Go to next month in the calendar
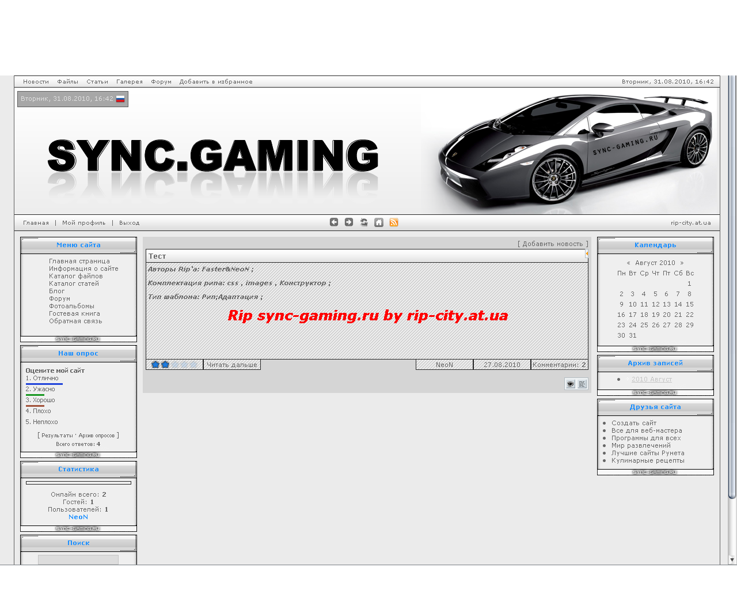Screen dimensions: 737x590 [x=682, y=263]
